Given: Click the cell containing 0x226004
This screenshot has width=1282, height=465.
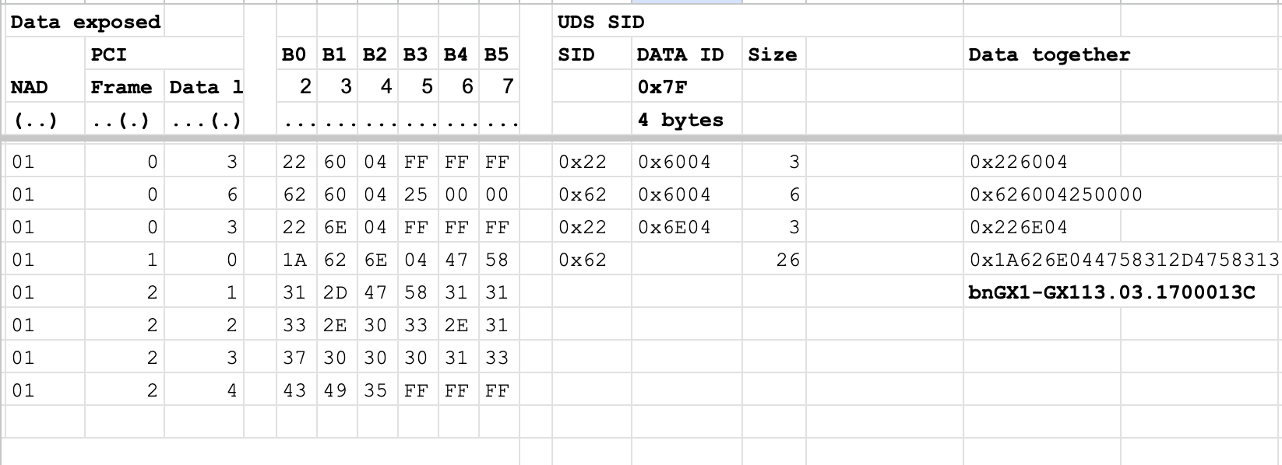Looking at the screenshot, I should (1018, 162).
